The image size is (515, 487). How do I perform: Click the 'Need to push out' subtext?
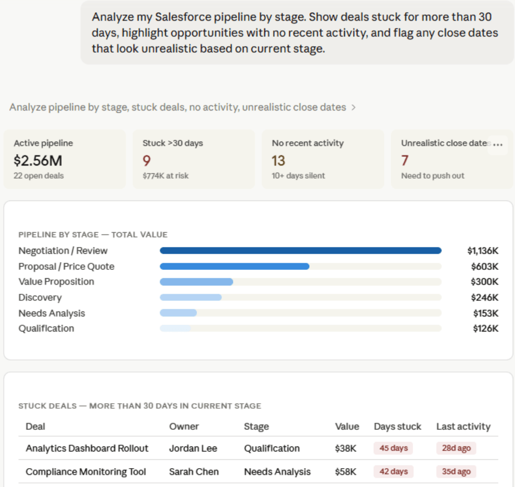[x=433, y=176]
